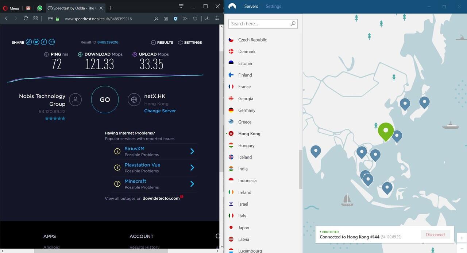Go back in Opera browser
This screenshot has width=467, height=253.
click(x=6, y=18)
